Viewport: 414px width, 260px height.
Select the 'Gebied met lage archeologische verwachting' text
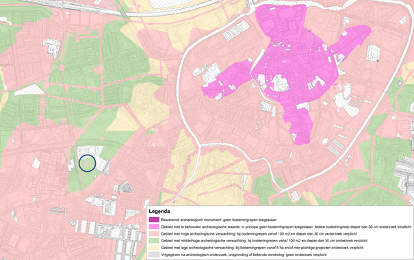pyautogui.click(x=197, y=248)
